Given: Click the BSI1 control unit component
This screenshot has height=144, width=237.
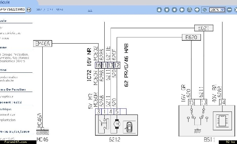Looking at the screenshot, I should (207, 121).
